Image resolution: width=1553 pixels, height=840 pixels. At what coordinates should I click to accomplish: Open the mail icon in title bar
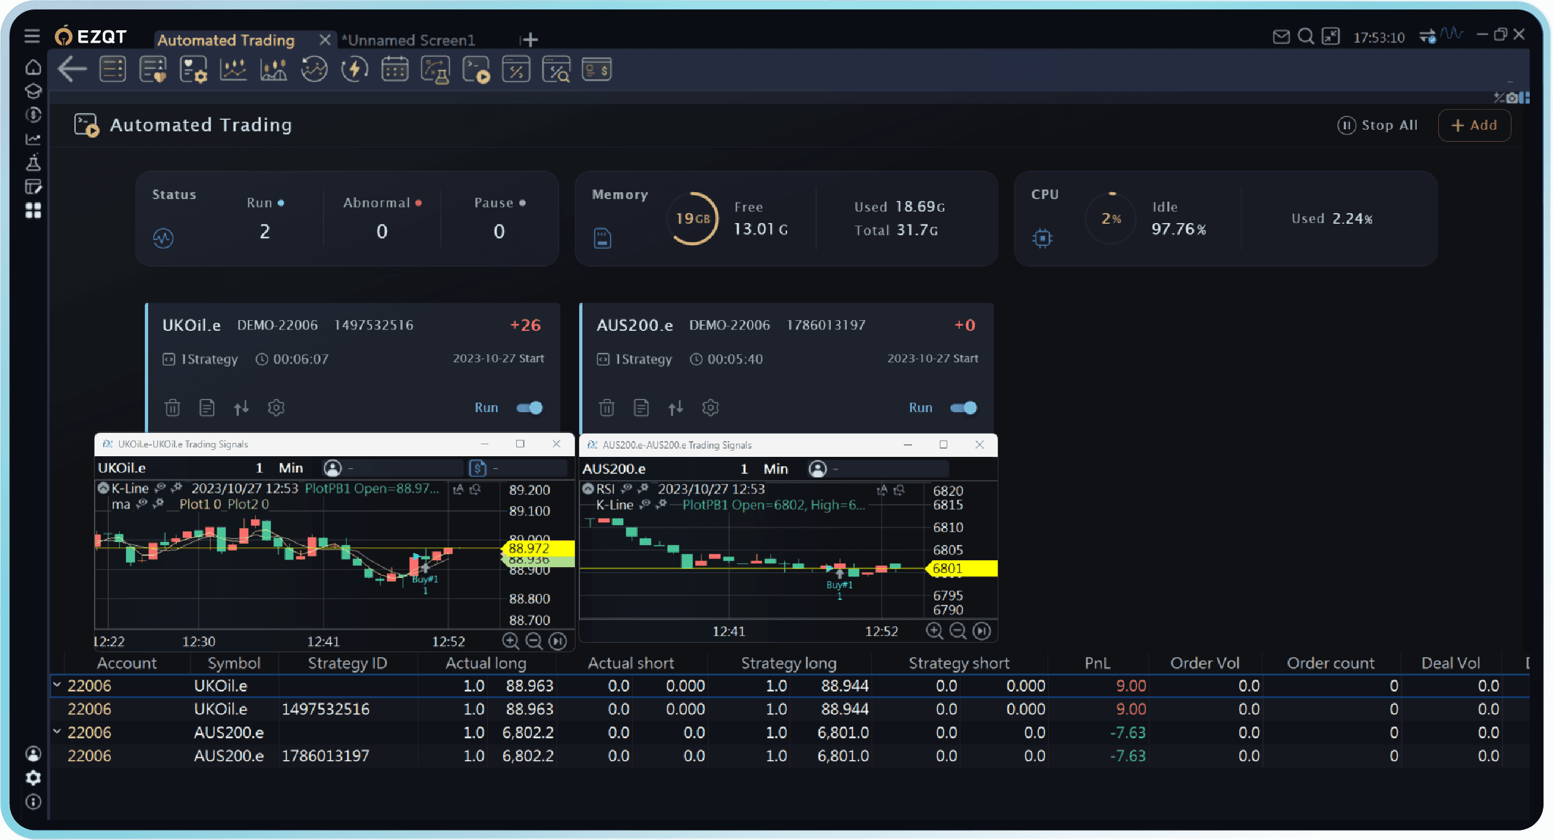(1281, 37)
